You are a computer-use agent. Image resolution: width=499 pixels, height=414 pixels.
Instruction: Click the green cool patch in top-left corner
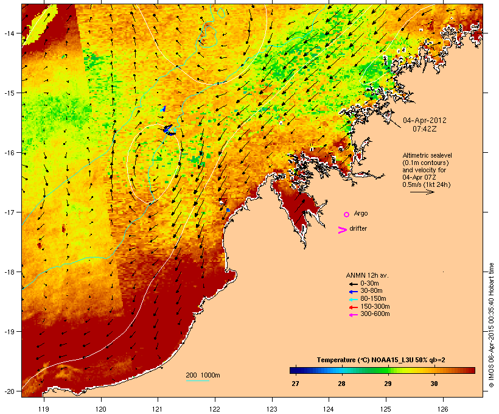tap(40, 25)
